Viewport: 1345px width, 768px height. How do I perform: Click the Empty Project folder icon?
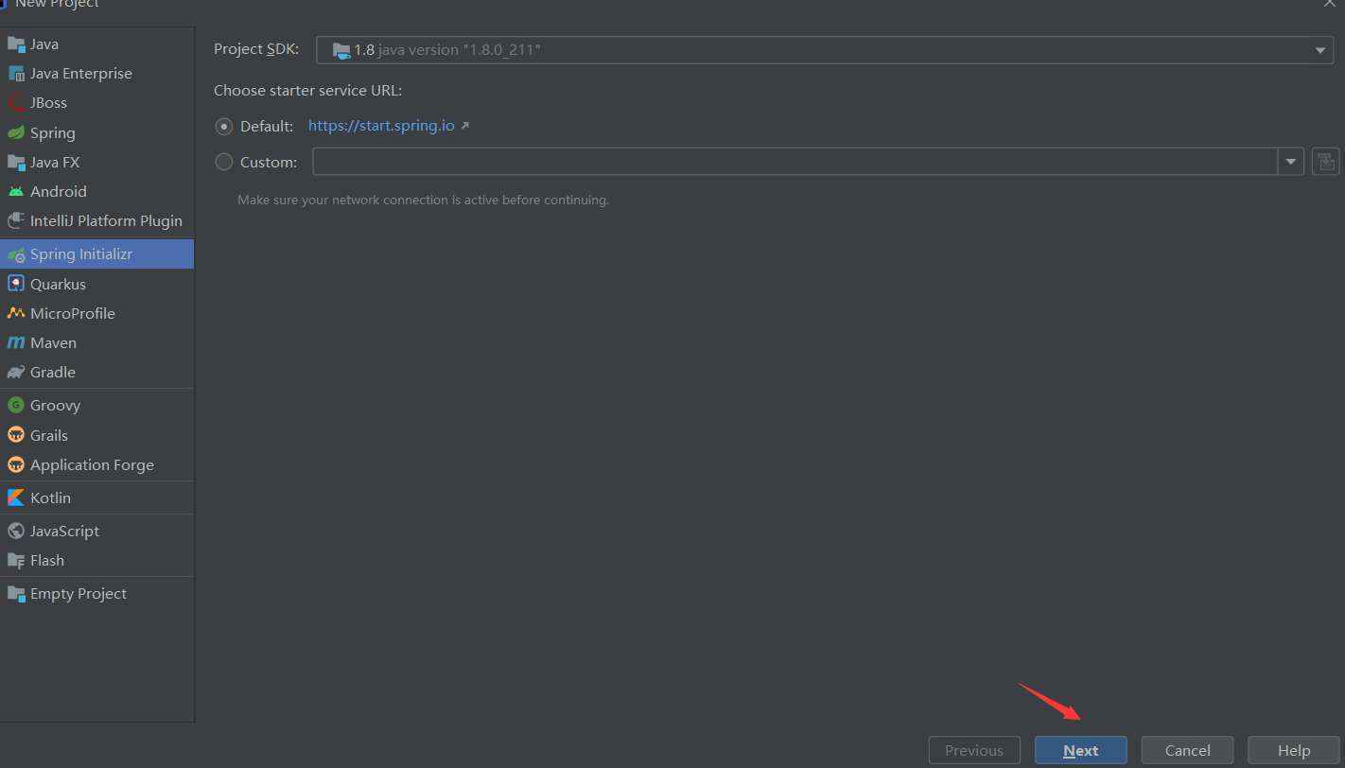pyautogui.click(x=15, y=593)
